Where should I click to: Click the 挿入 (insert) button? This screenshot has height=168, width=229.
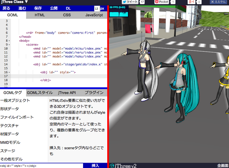[95, 166]
